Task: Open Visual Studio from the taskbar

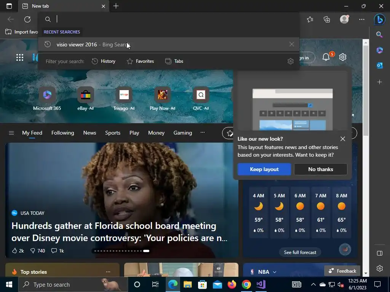Action: click(261, 284)
